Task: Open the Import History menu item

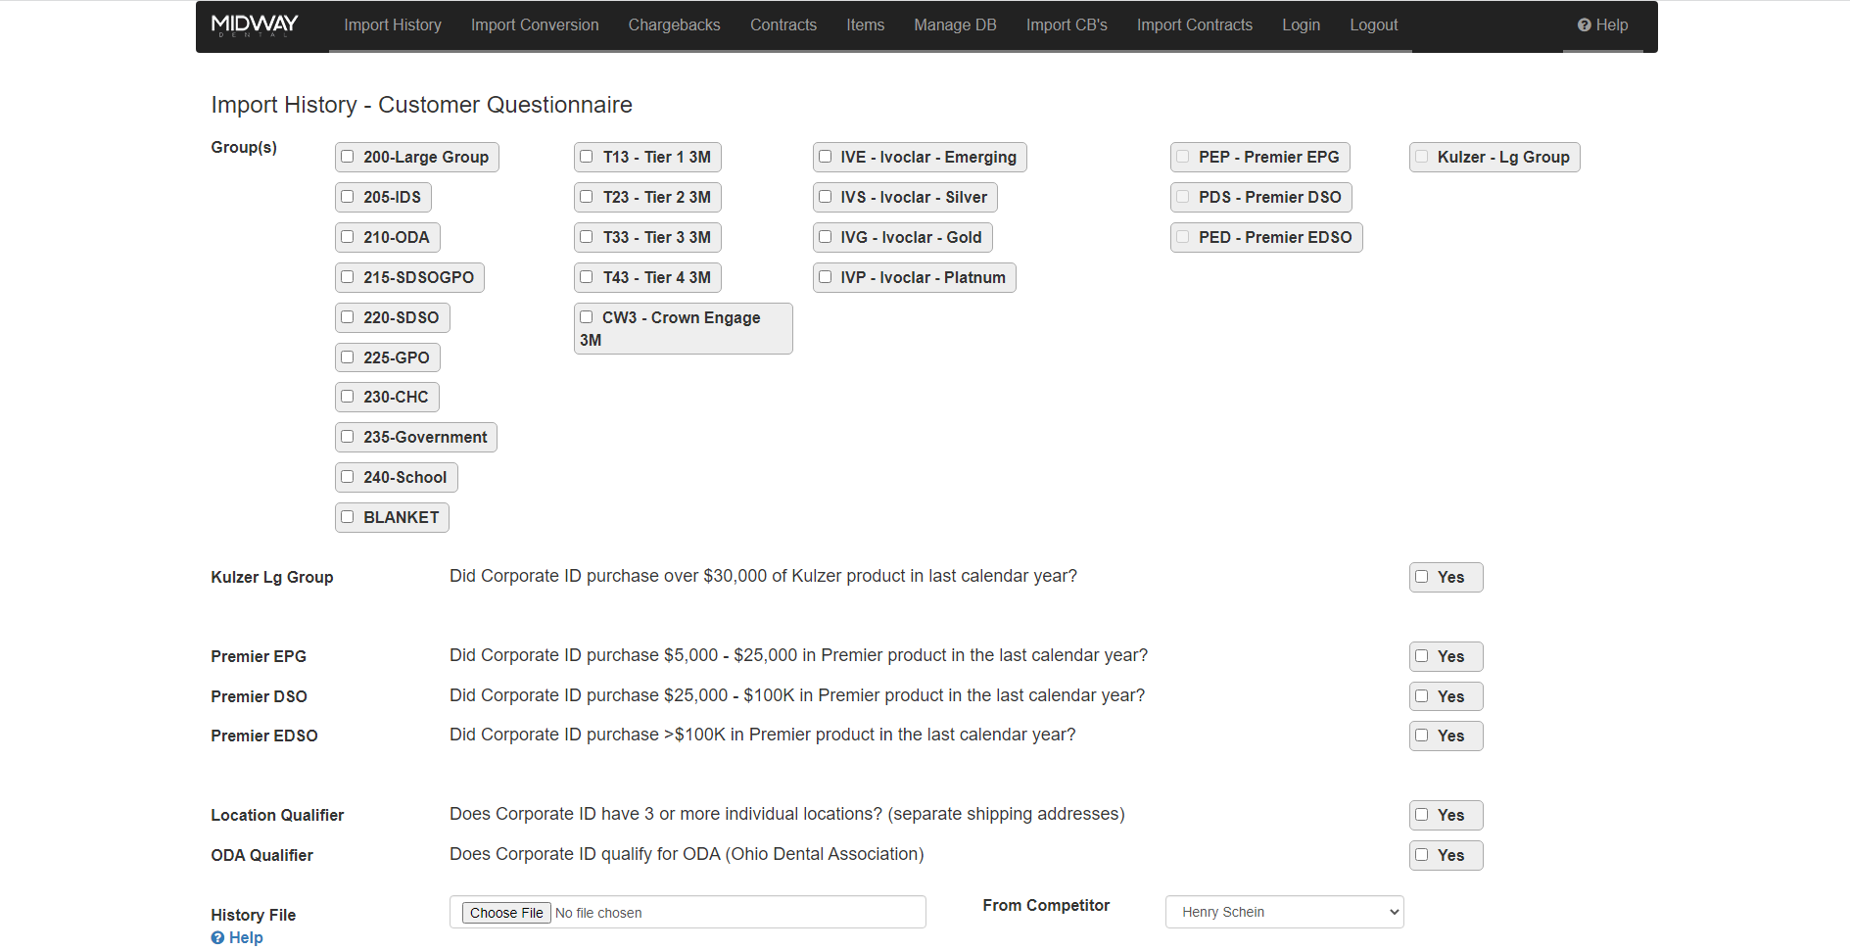Action: [x=392, y=25]
